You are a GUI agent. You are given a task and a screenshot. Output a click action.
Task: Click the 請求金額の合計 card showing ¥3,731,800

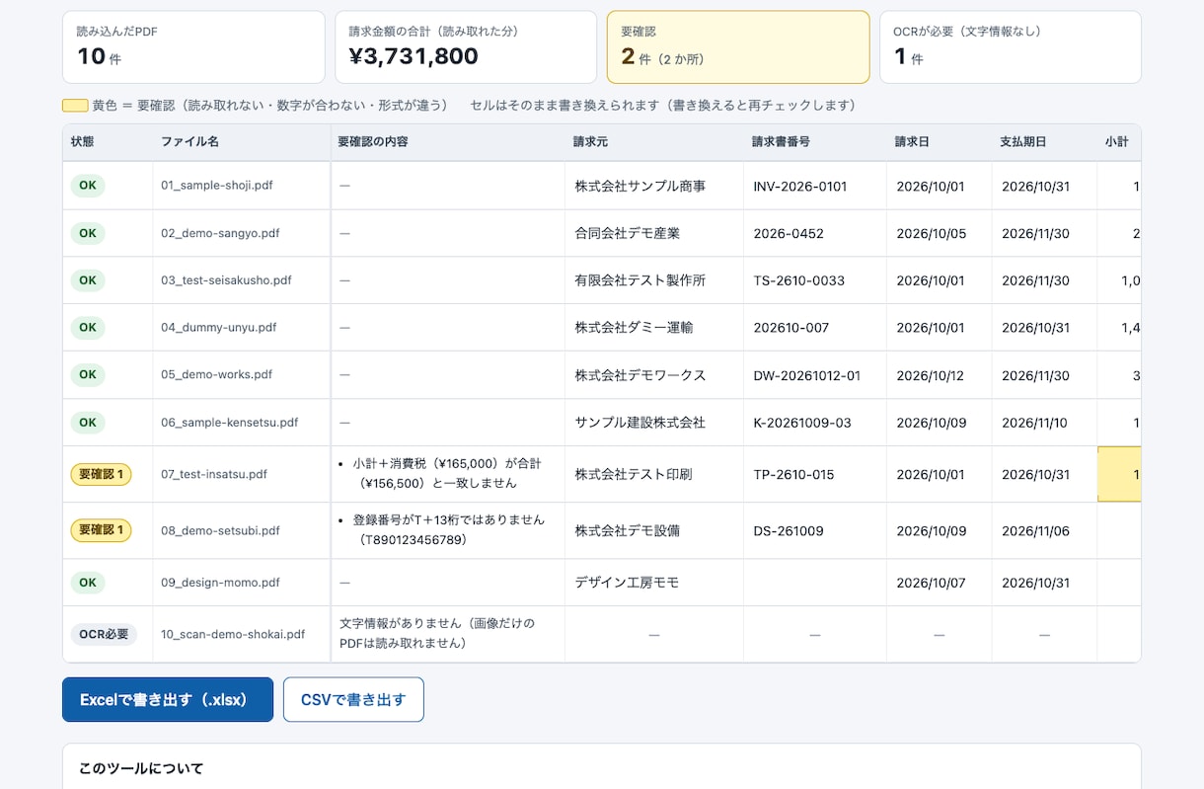click(466, 47)
